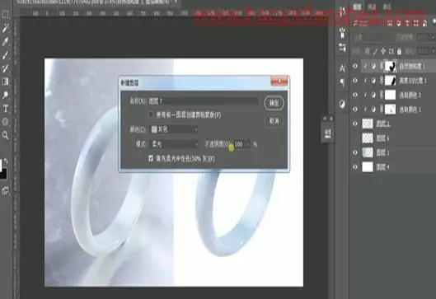Select the Ellipse shape tool

point(5,122)
